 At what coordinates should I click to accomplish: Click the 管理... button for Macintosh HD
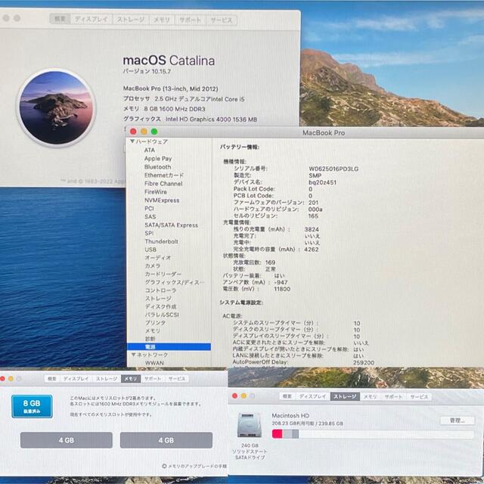pyautogui.click(x=457, y=420)
